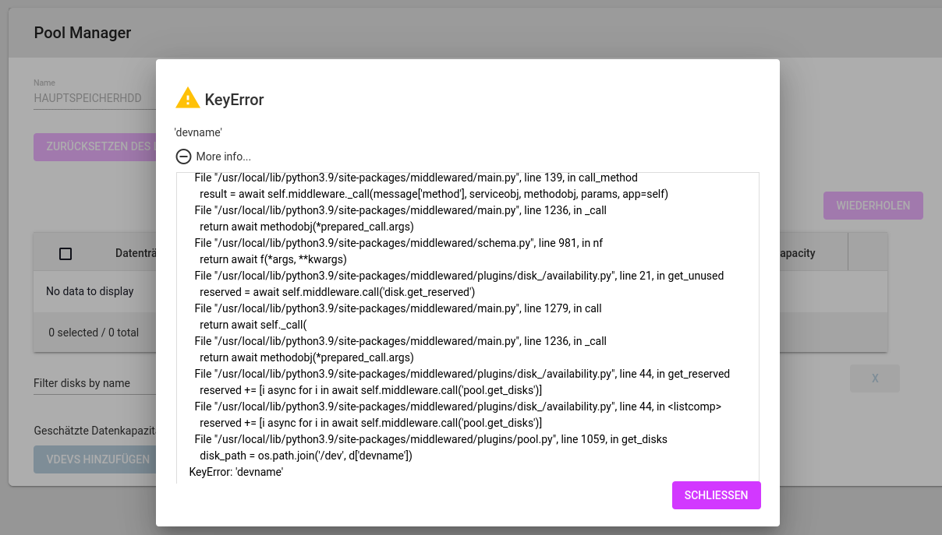The width and height of the screenshot is (942, 535).
Task: Click the ZURÜCKSETZEN DES layout button
Action: (95, 146)
